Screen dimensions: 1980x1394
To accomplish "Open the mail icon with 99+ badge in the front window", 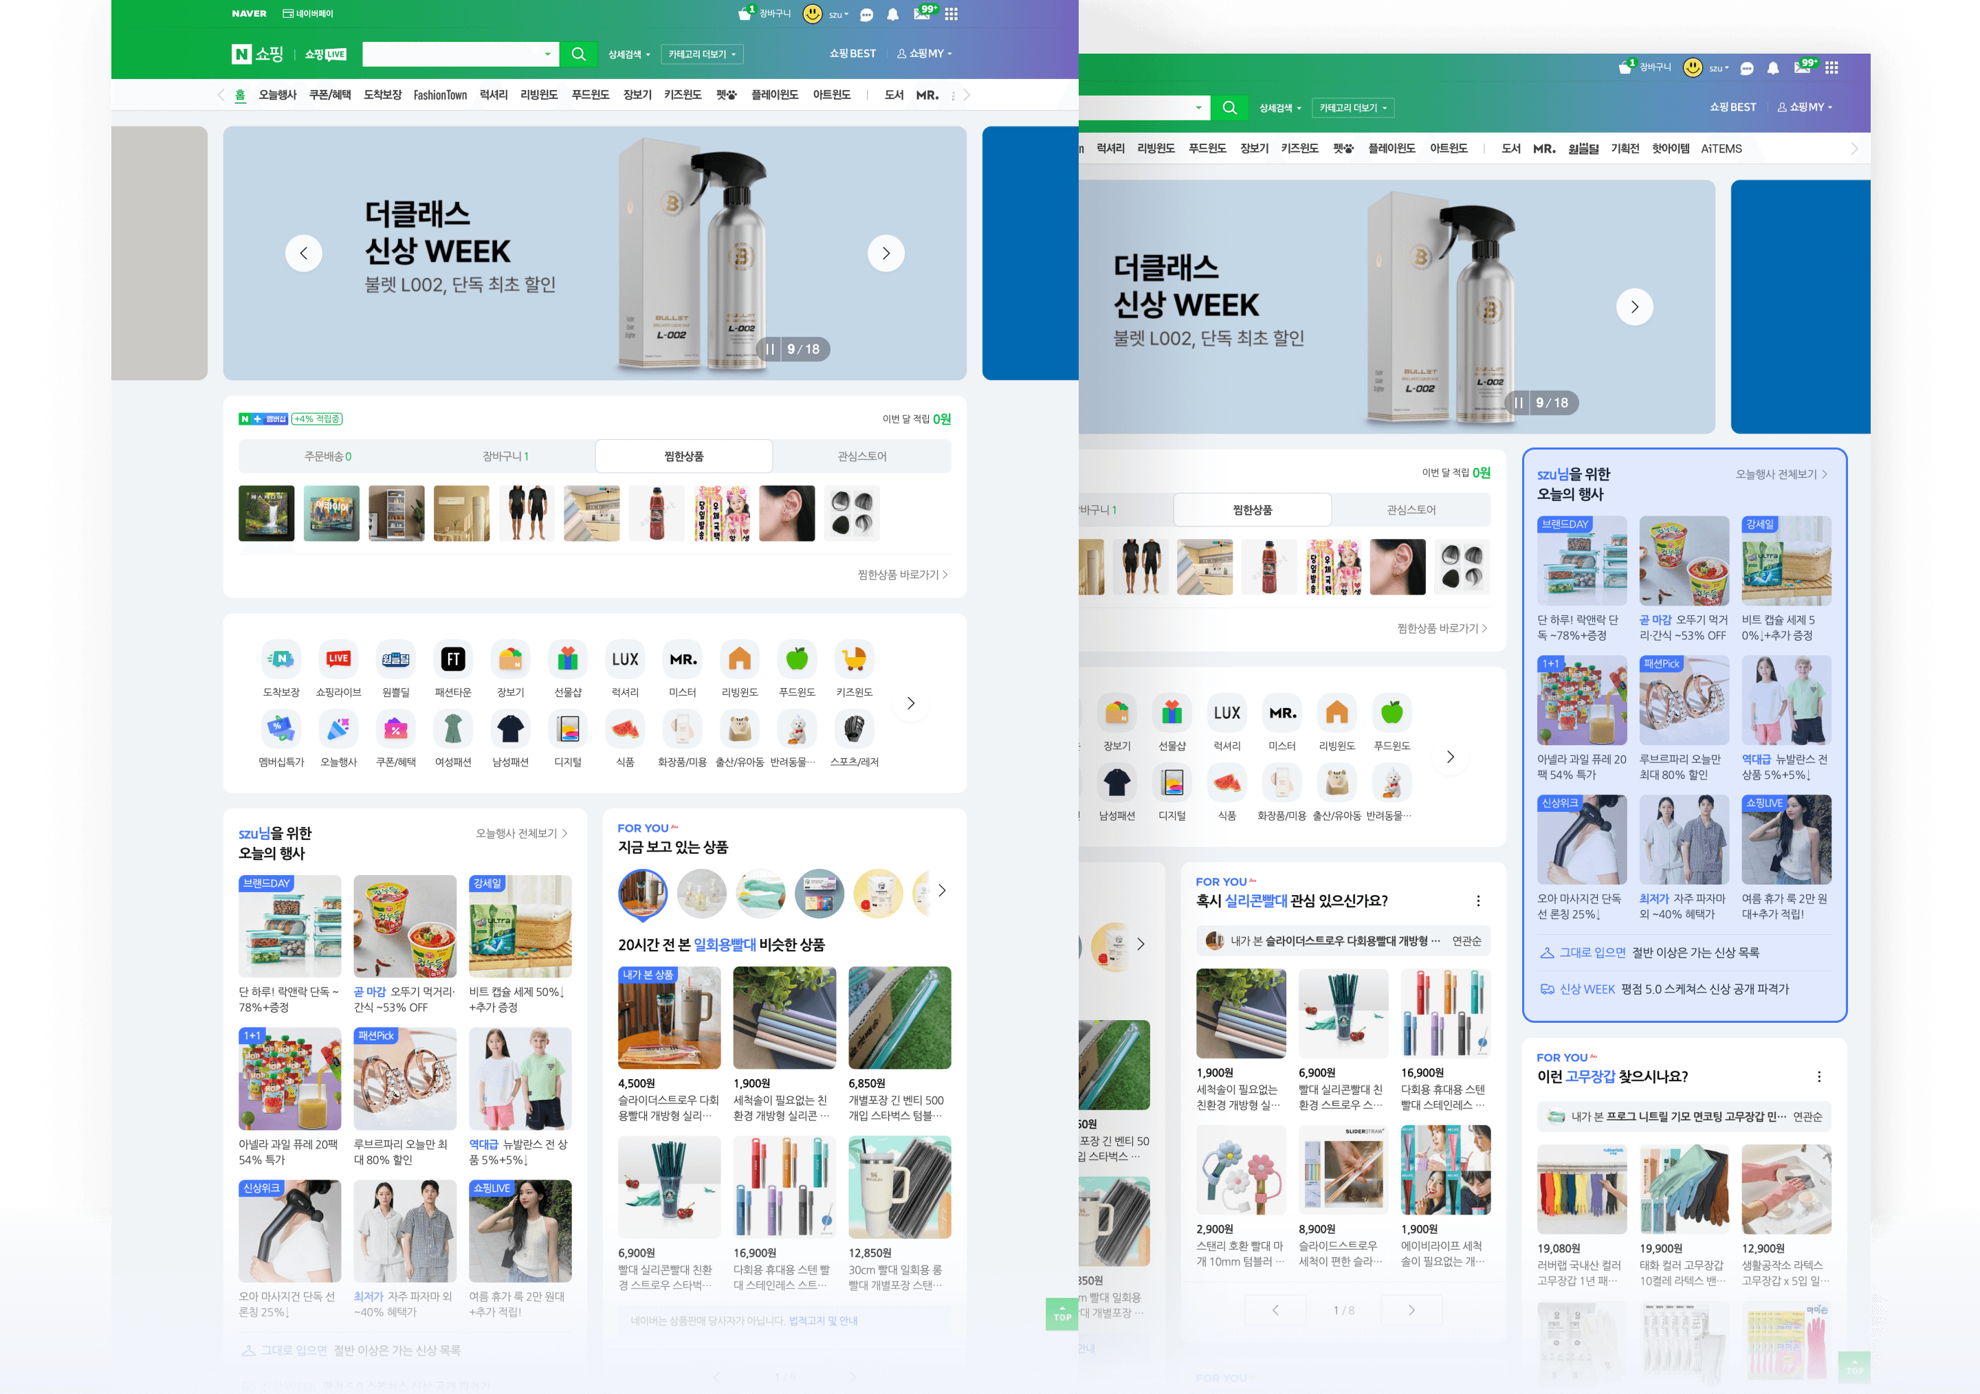I will click(923, 13).
